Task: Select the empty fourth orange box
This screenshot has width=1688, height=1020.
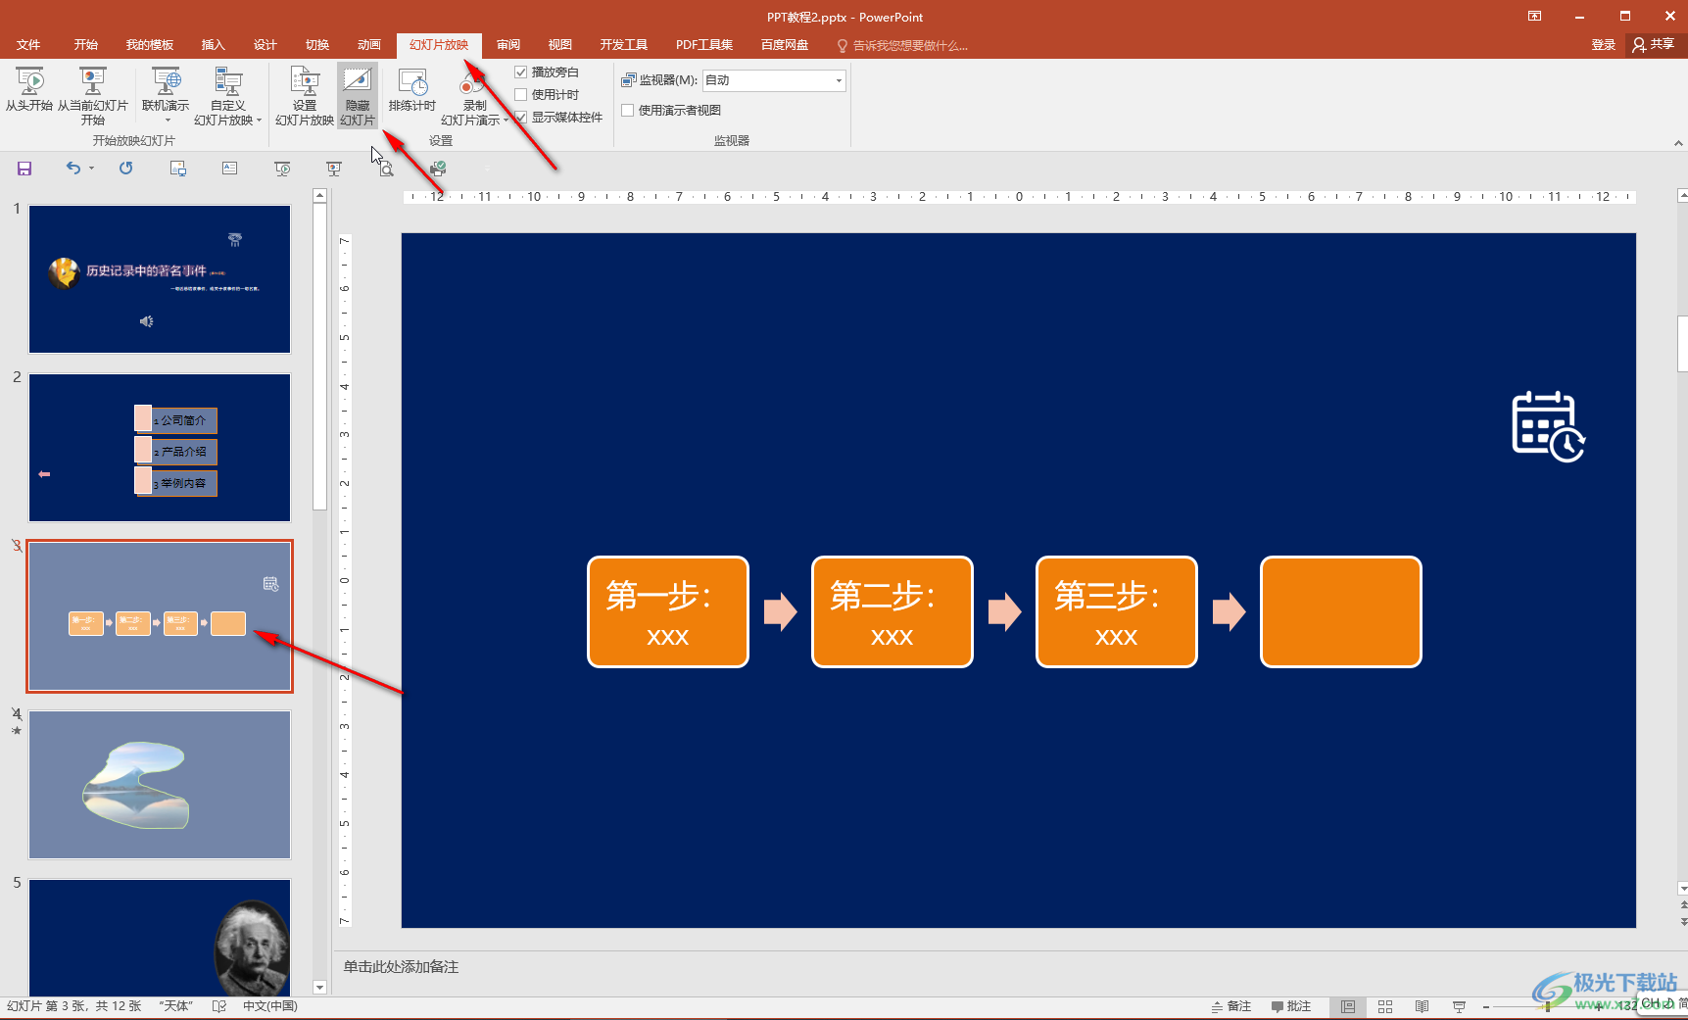Action: pos(1341,612)
